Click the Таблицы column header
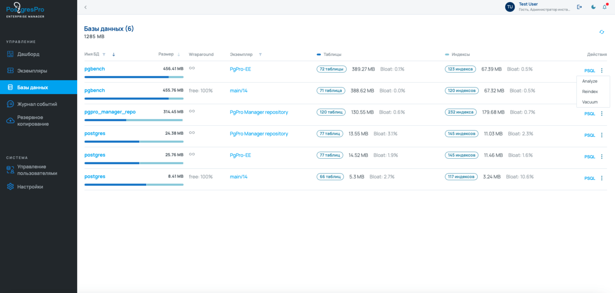 point(332,55)
